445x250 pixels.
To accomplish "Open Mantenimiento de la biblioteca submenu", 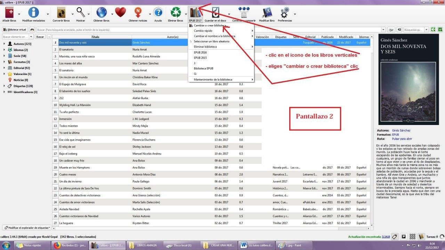I will coord(221,80).
